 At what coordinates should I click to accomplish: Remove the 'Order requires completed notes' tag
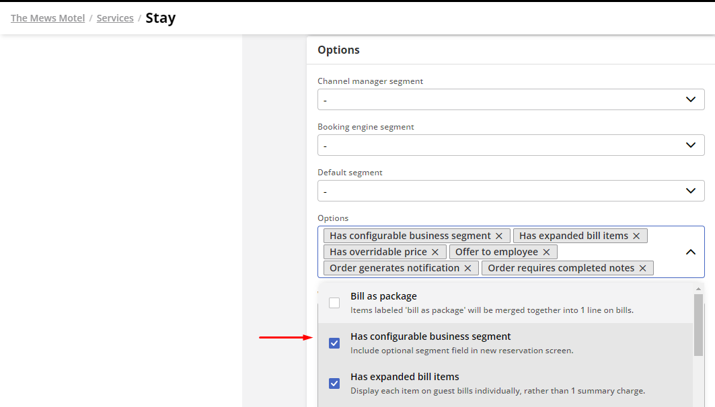(642, 267)
